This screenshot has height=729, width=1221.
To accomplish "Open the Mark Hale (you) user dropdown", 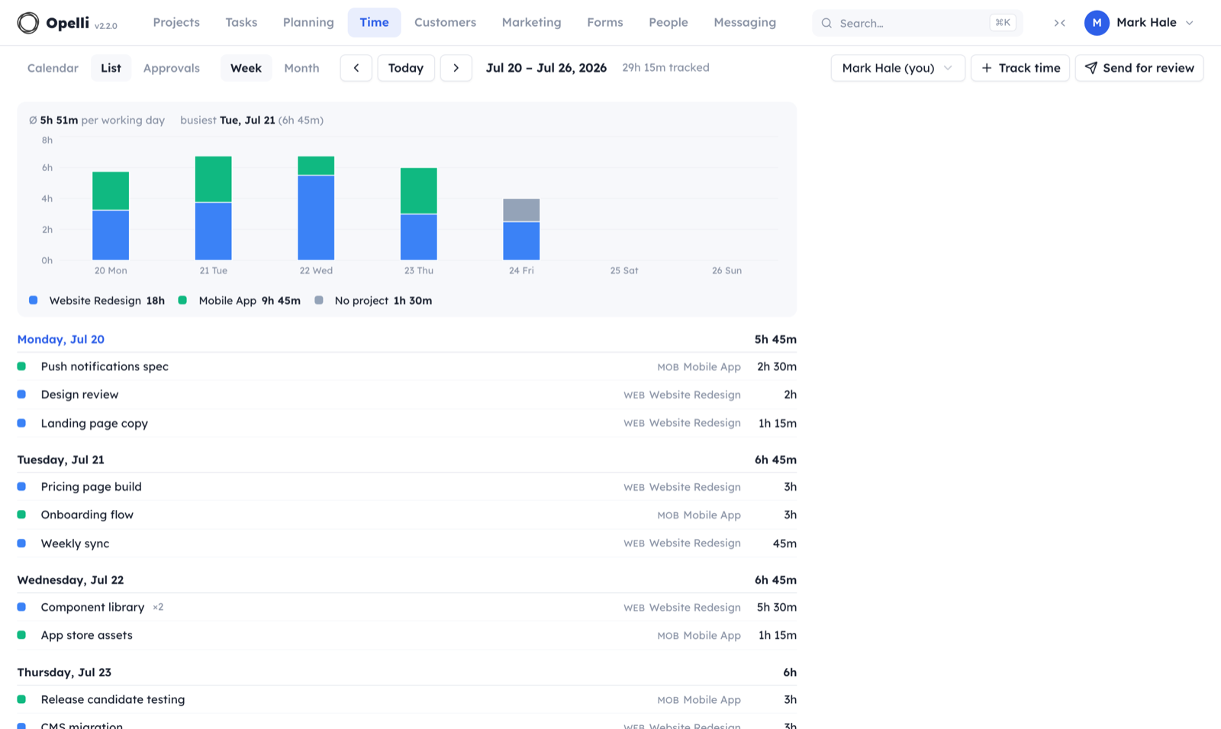I will [x=897, y=68].
